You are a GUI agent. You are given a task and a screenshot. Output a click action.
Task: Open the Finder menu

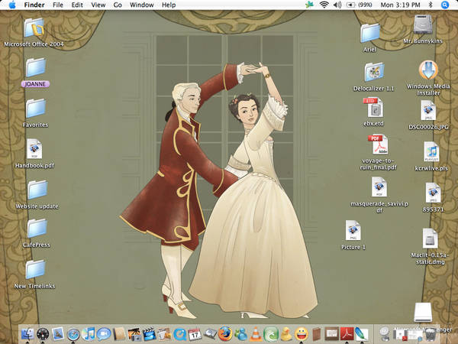pos(34,5)
